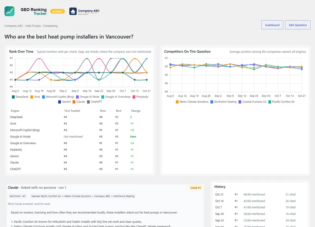This screenshot has height=227, width=315.
Task: Click the Company ABC house logo icon
Action: pyautogui.click(x=73, y=11)
